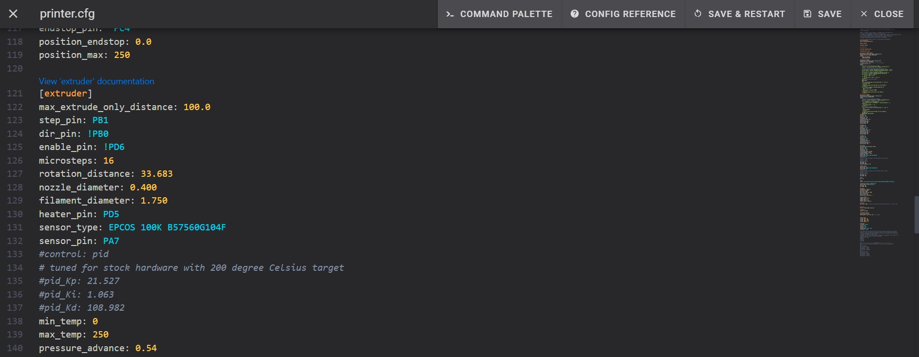Screen dimensions: 919x357
Task: Save the printer.cfg file
Action: (823, 14)
